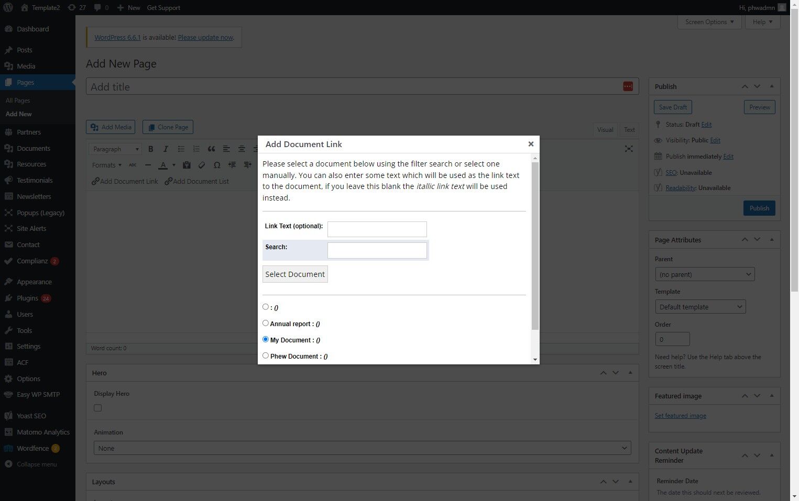Screen dimensions: 799x501
Task: Edit the Visibility setting link
Action: (x=715, y=140)
